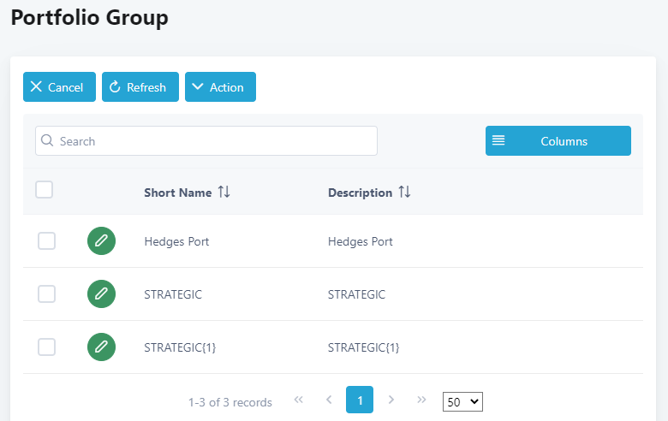
Task: Go to previous page arrow
Action: pos(329,400)
